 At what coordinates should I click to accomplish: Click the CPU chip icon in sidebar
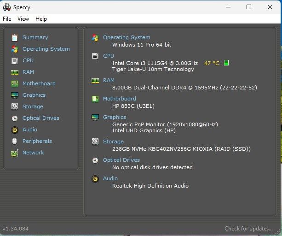tap(15, 61)
